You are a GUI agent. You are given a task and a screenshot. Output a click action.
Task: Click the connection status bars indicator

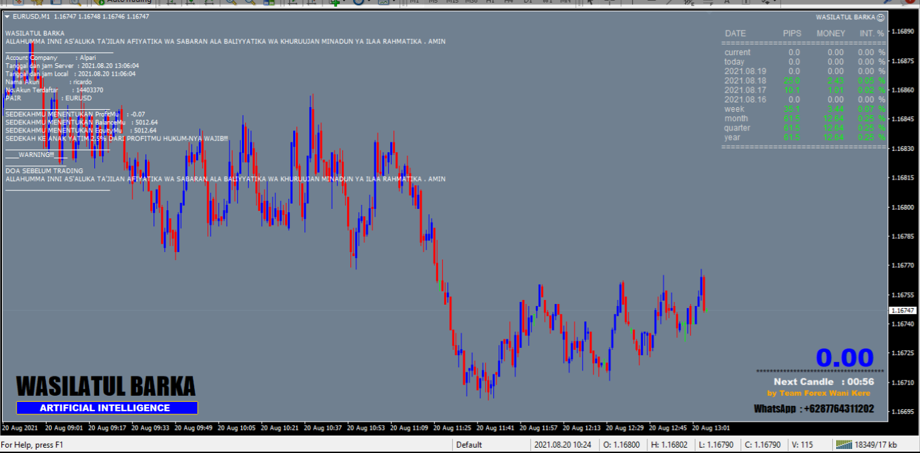pos(844,444)
